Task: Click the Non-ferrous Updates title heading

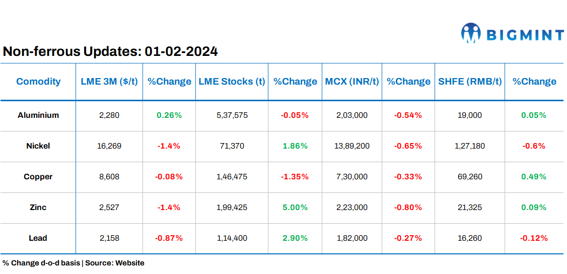Action: (x=110, y=51)
